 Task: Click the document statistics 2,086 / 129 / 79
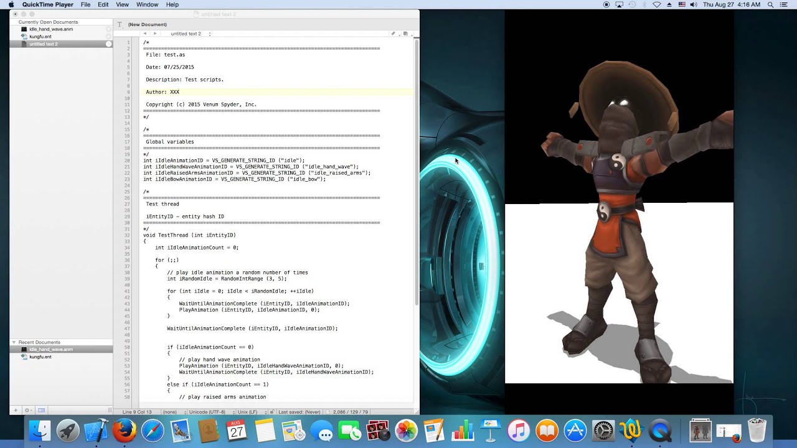(x=351, y=412)
